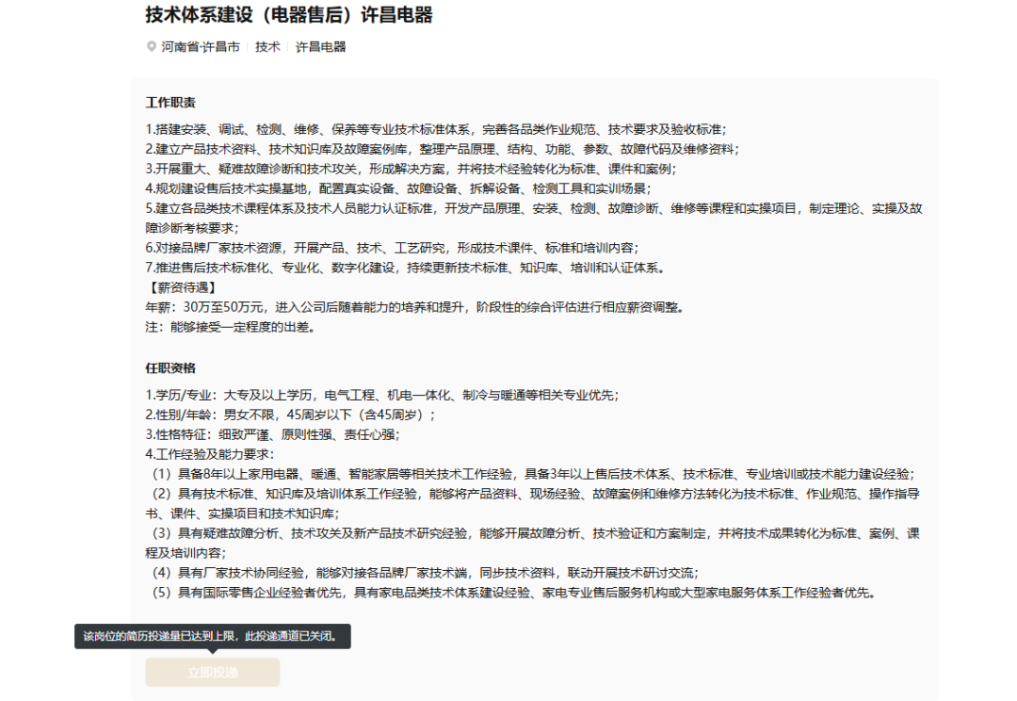Click sub-item (1) 具备8年以上家用电器
1017x701 pixels.
533,474
